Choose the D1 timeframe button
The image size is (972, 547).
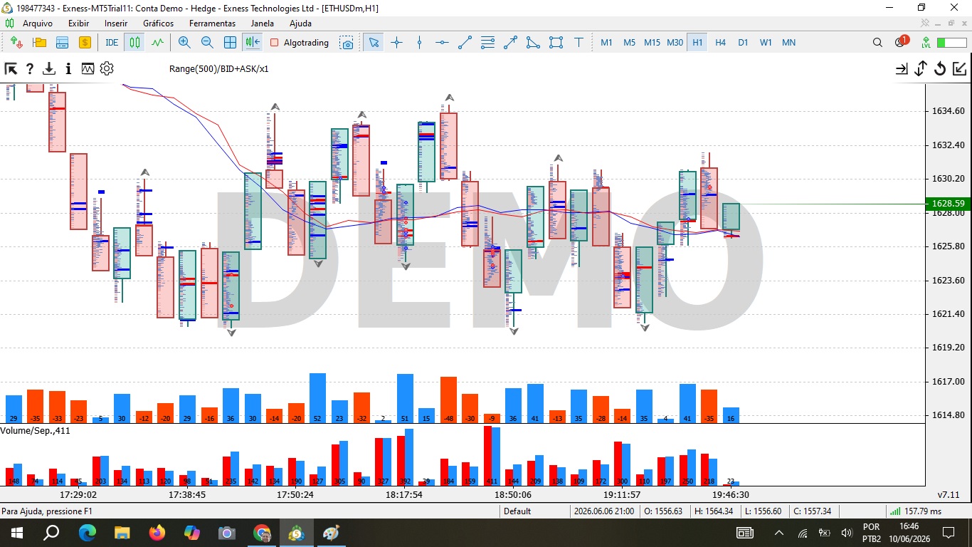[x=743, y=43]
